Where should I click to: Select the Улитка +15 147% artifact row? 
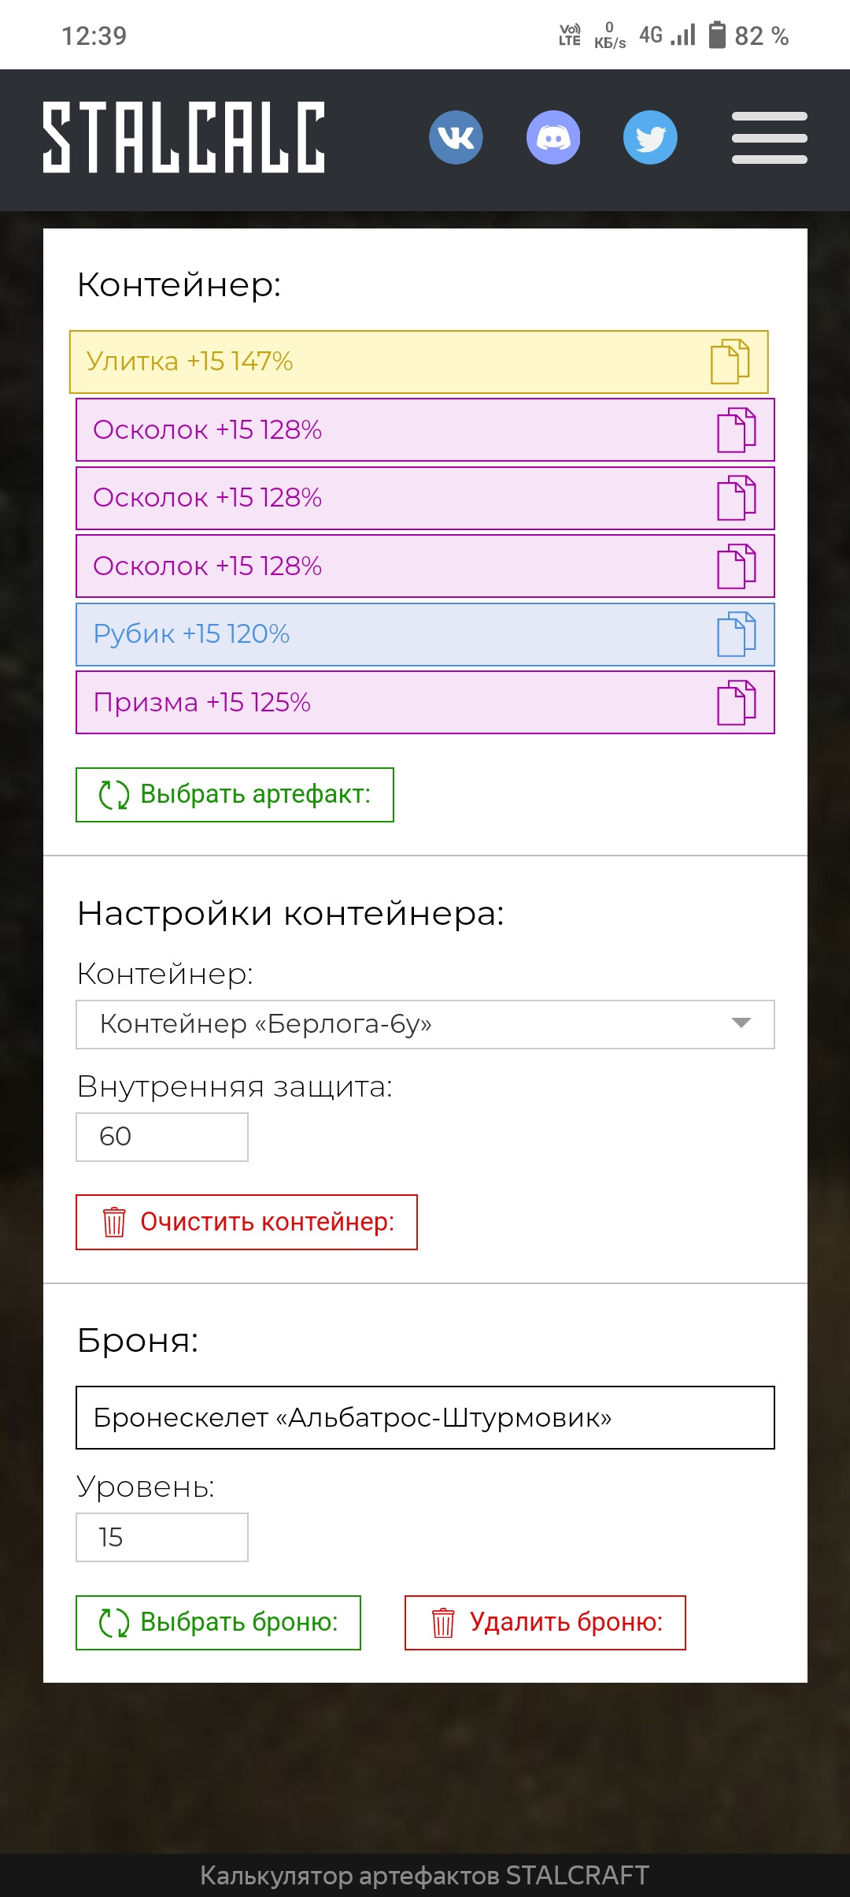[419, 362]
